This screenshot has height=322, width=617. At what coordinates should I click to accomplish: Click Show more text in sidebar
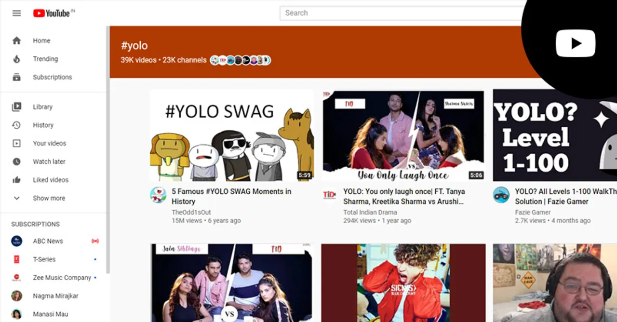49,198
